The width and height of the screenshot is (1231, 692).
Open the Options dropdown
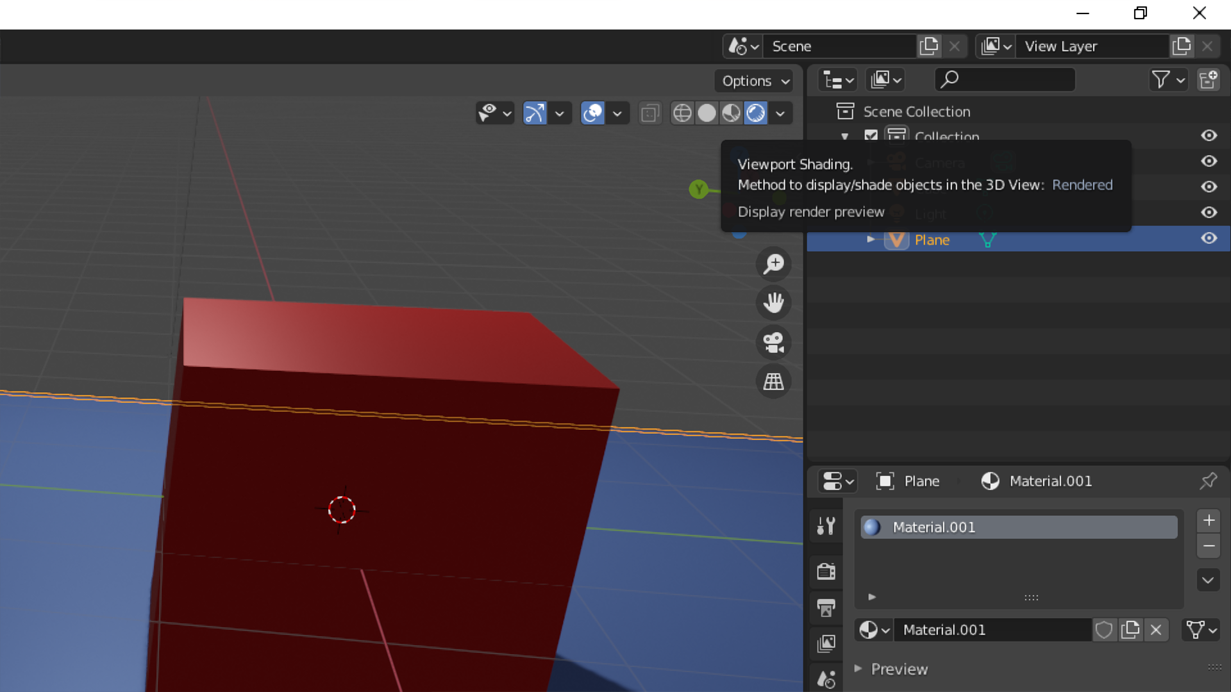754,81
